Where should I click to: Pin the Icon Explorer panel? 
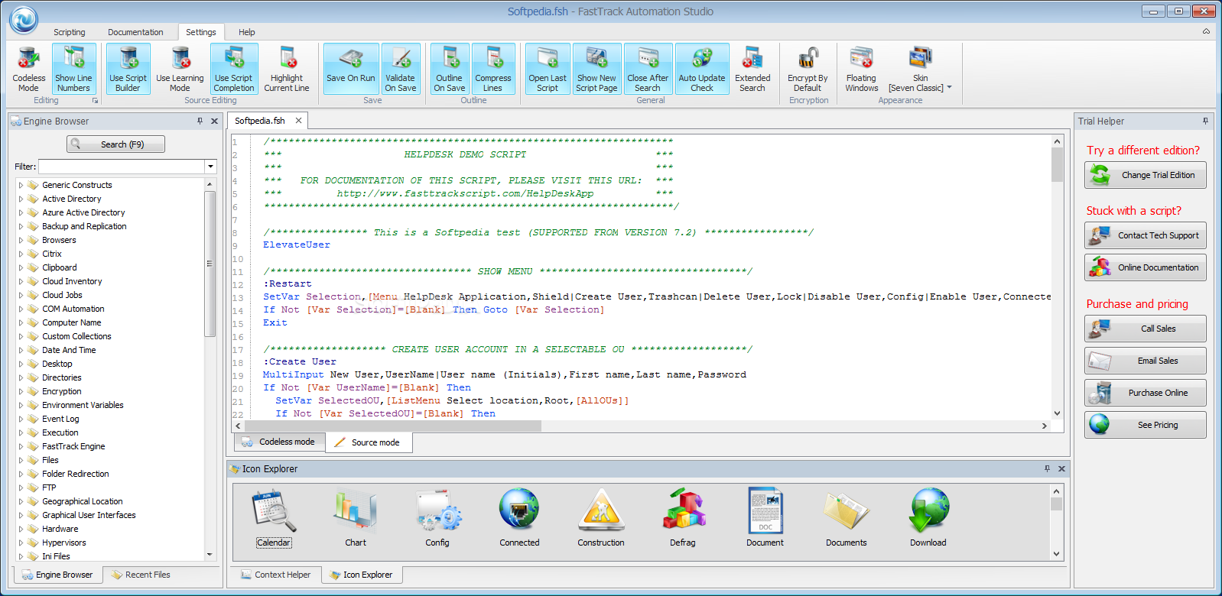[1047, 468]
